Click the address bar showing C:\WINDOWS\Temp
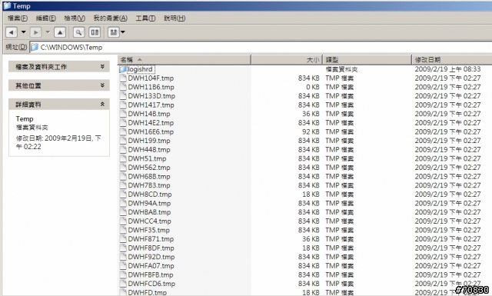492x296 pixels. (x=261, y=48)
